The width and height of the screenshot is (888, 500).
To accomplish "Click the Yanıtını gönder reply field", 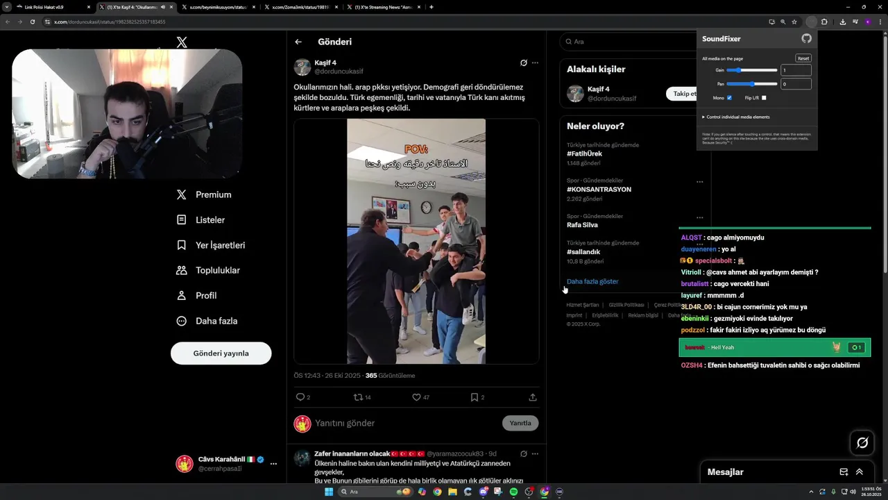I will 406,423.
